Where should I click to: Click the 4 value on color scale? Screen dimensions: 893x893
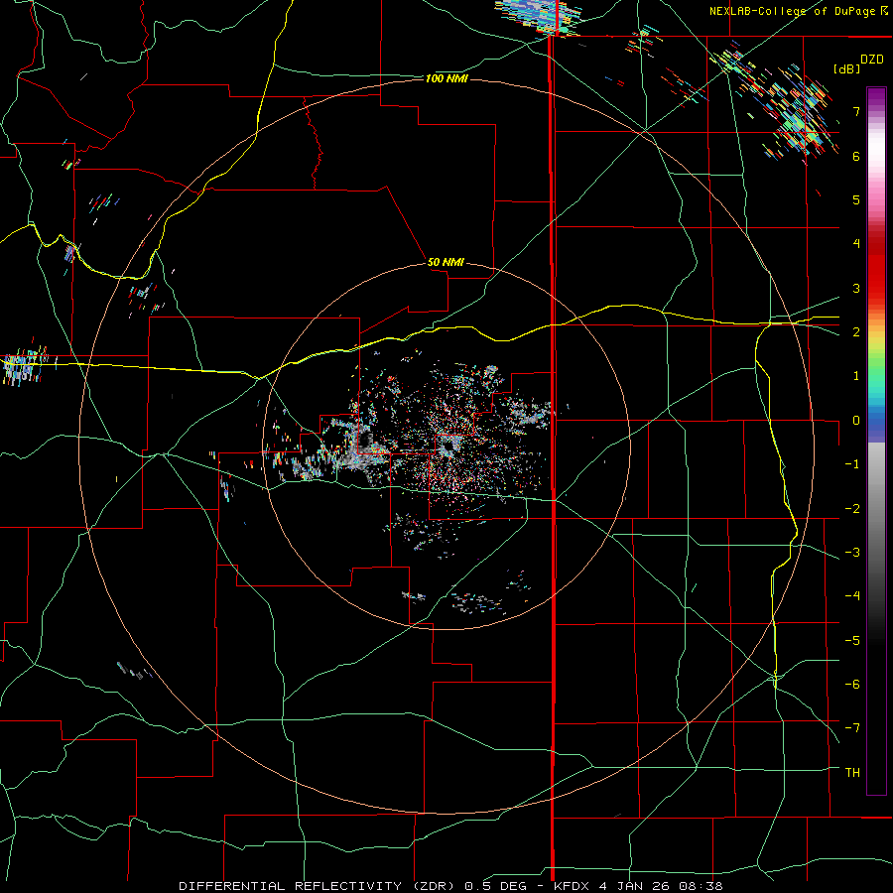pos(856,244)
